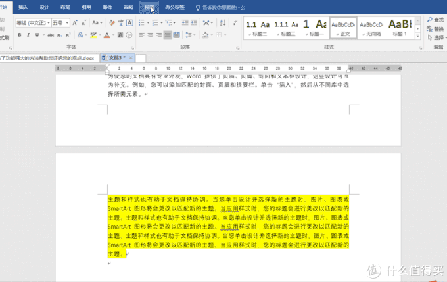Viewport: 447px width, 282px height.
Task: Open the font dialog launcher
Action: click(132, 48)
